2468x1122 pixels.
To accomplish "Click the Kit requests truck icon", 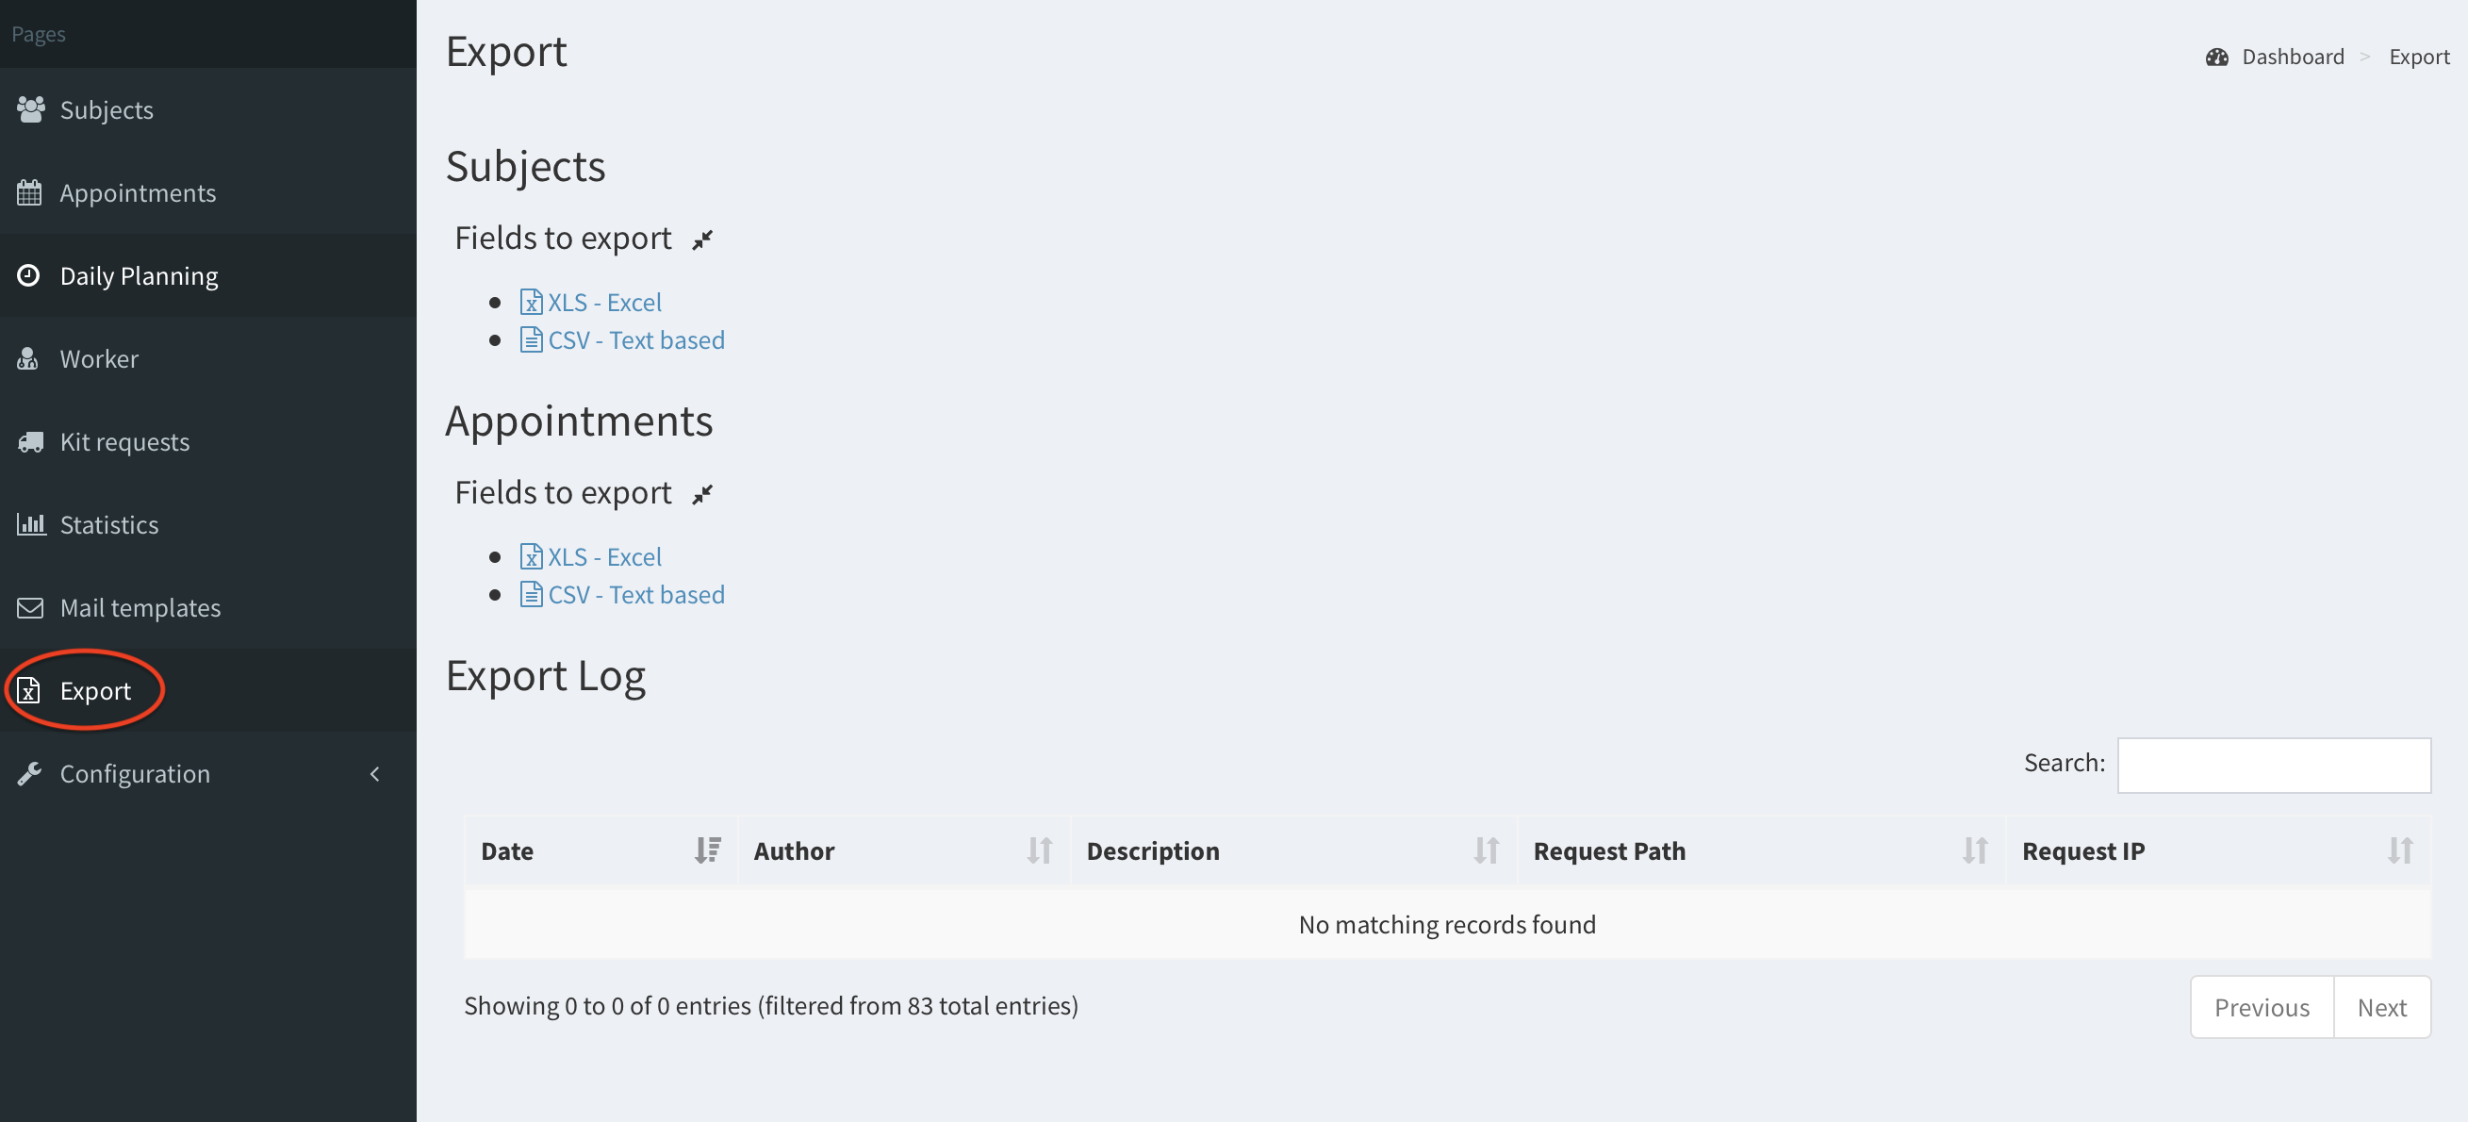I will point(31,441).
